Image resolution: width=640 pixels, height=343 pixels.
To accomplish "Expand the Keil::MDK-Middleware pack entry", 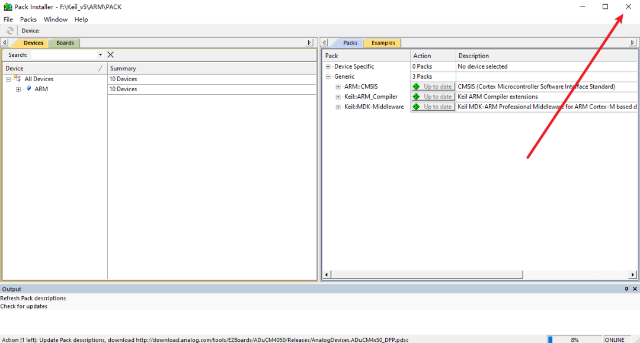I will [338, 107].
